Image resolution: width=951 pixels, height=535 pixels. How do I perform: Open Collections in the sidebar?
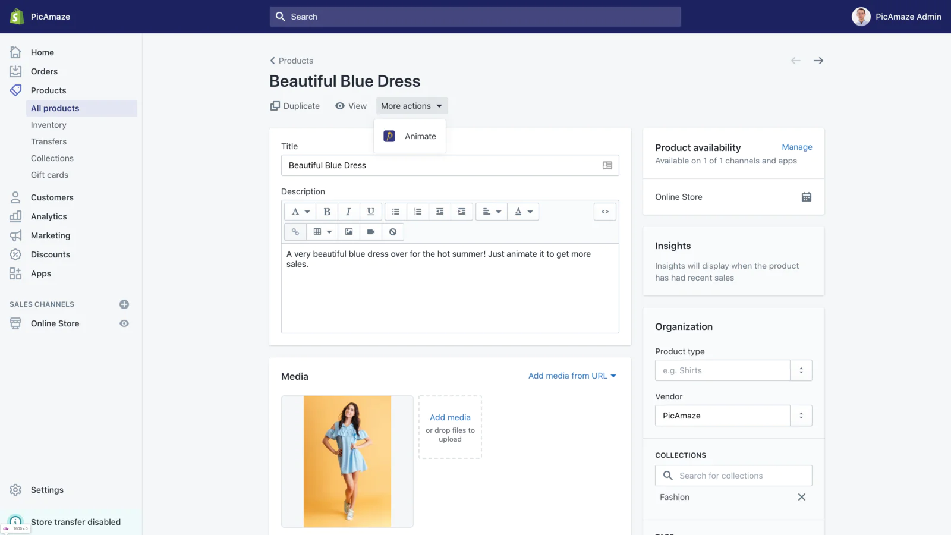pyautogui.click(x=52, y=158)
